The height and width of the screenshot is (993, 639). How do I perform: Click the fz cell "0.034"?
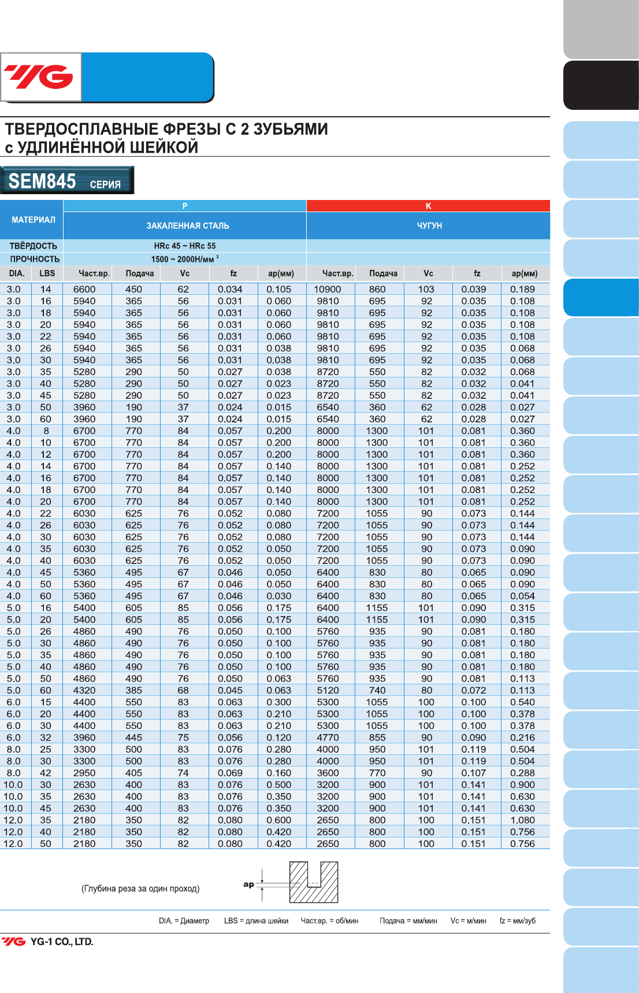[x=230, y=289]
